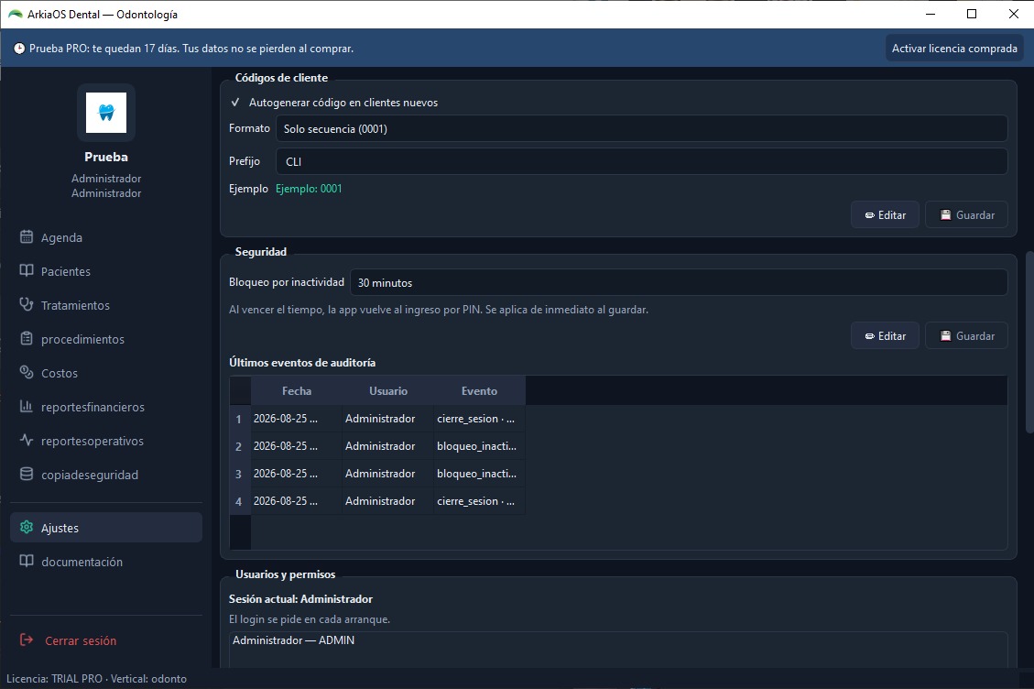Viewport: 1034px width, 689px height.
Task: Click Guardar in Códigos de cliente
Action: coord(967,214)
